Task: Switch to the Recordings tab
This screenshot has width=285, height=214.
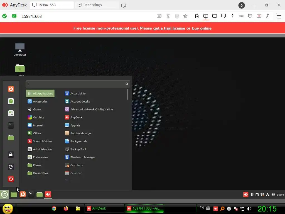Action: click(x=97, y=5)
